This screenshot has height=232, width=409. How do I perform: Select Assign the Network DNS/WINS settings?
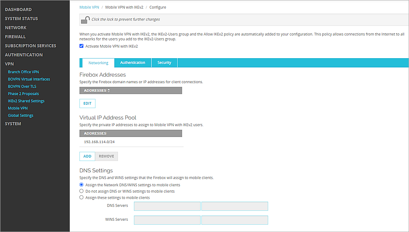click(x=81, y=185)
